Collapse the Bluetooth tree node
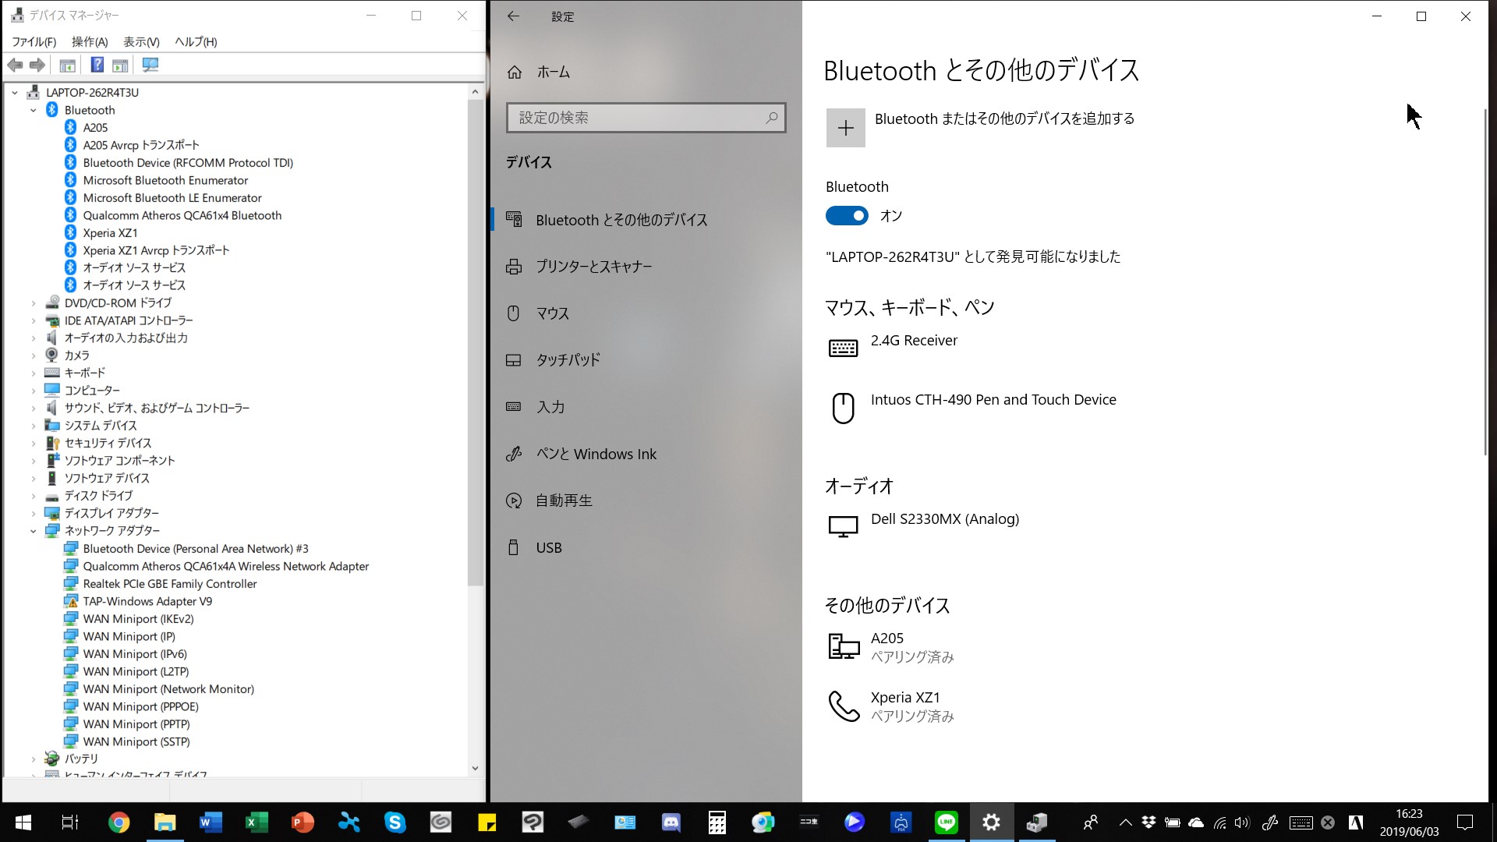This screenshot has height=842, width=1497. coord(34,111)
